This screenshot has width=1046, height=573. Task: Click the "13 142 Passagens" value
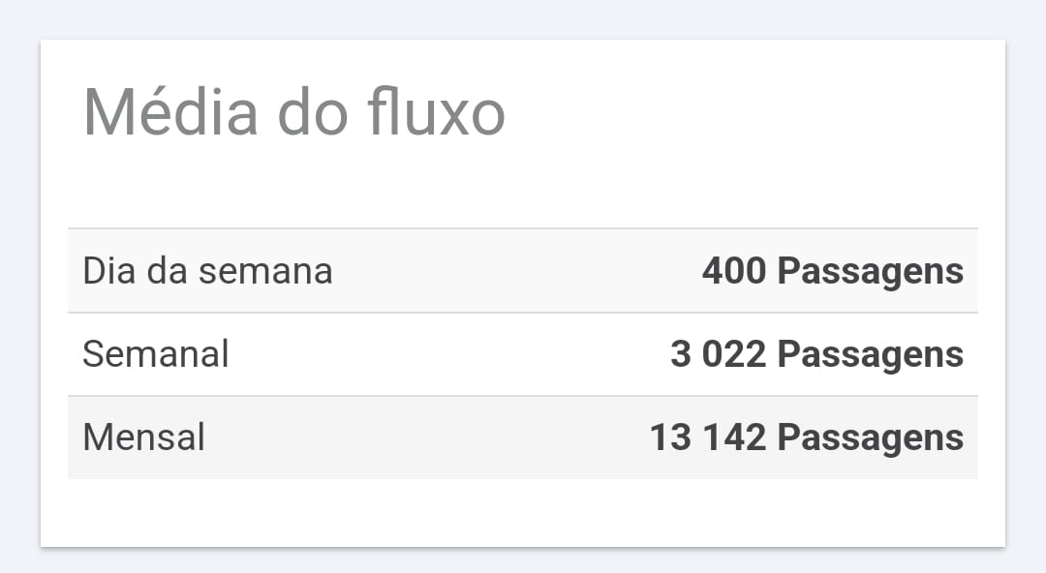[x=807, y=437]
